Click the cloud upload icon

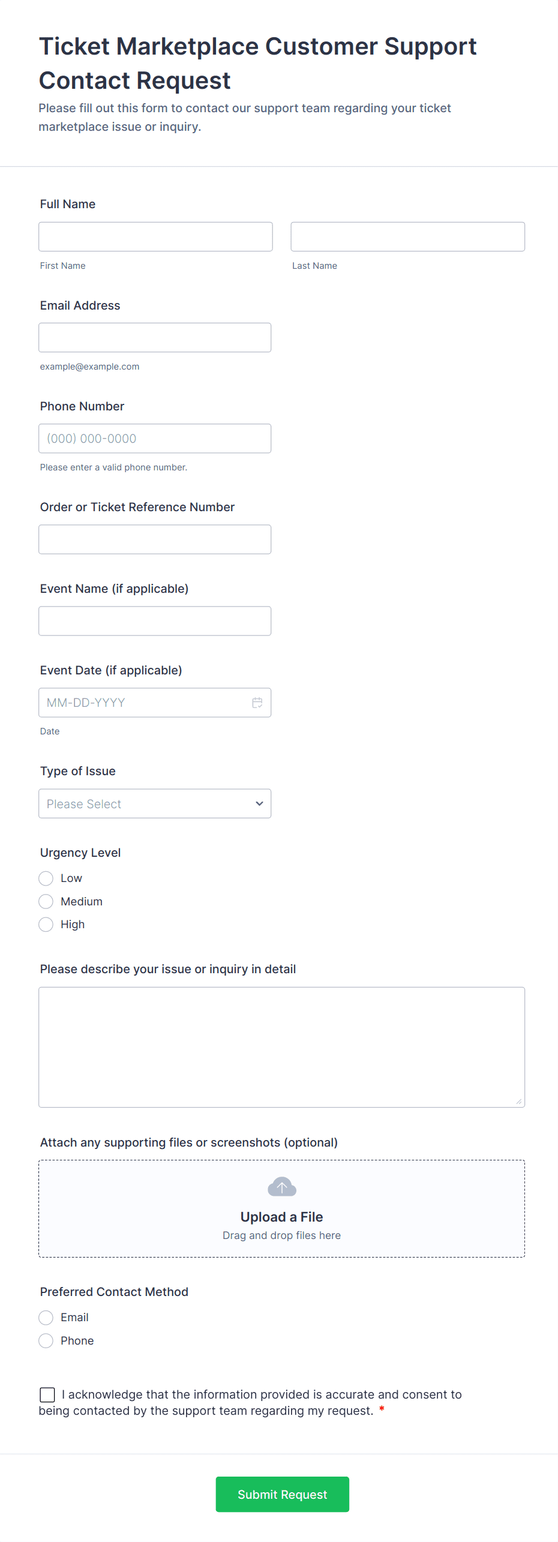(281, 1186)
